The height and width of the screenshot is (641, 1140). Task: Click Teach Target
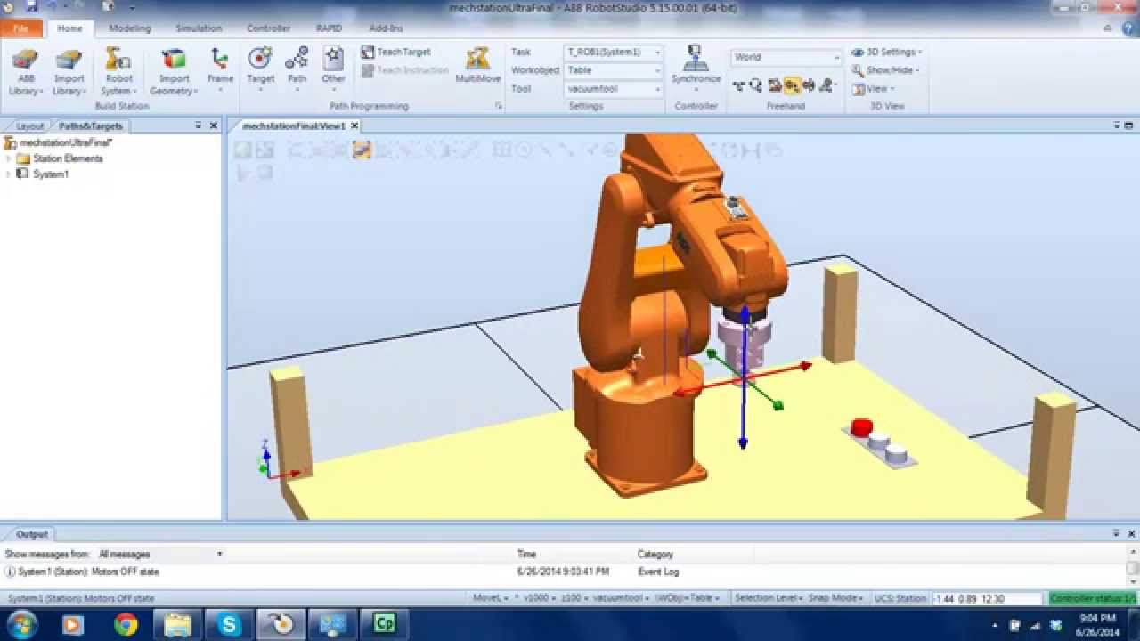click(x=396, y=53)
